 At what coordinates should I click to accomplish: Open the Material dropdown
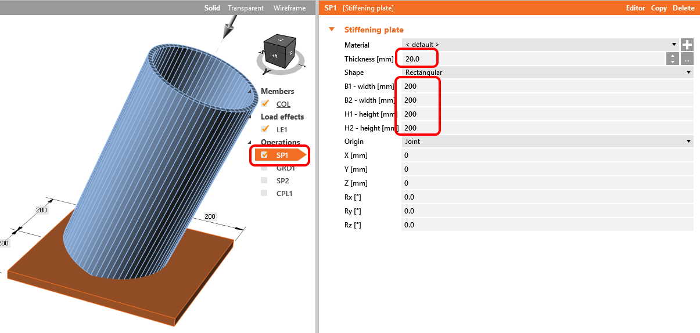(540, 45)
